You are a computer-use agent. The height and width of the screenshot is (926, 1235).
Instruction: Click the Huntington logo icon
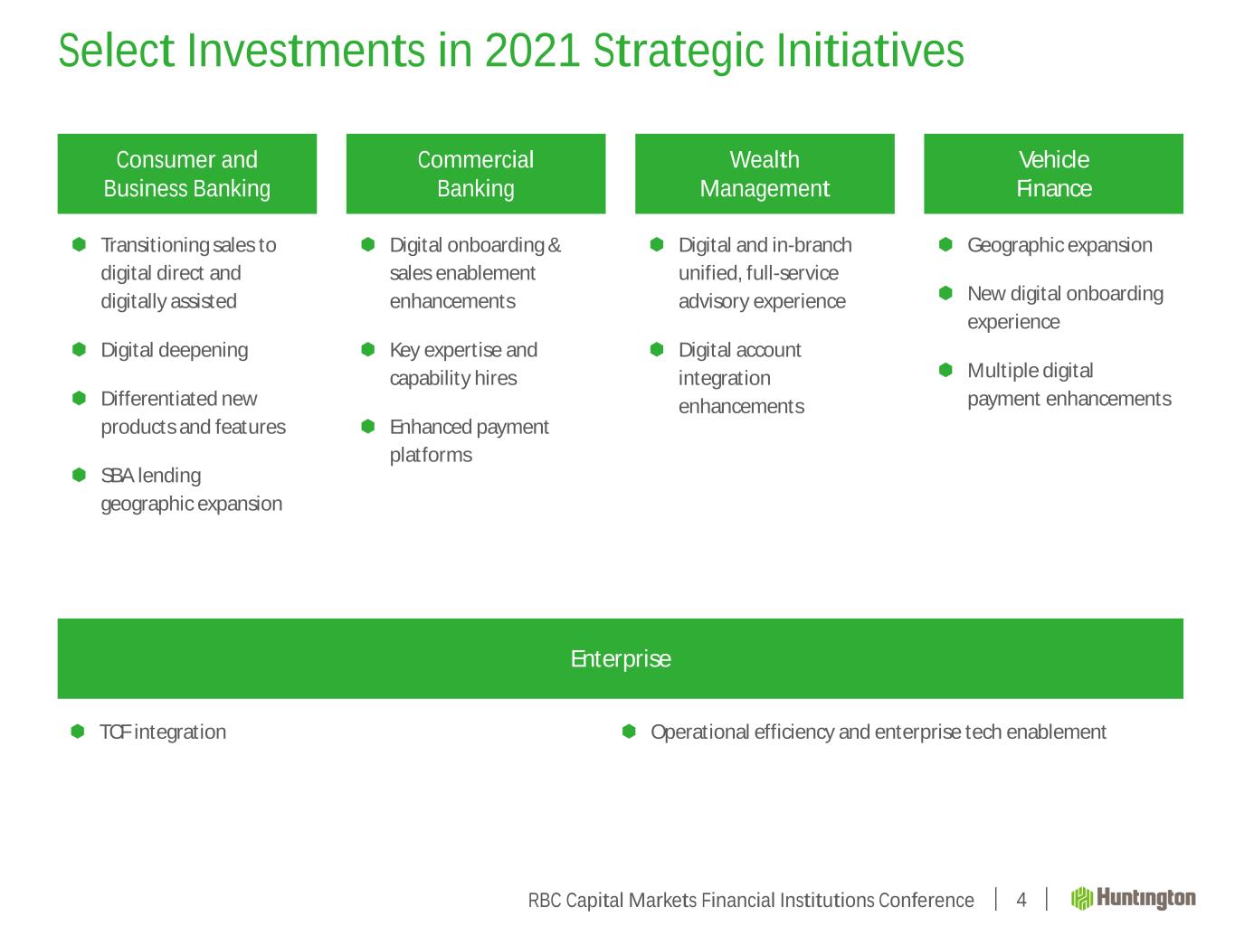(1082, 898)
